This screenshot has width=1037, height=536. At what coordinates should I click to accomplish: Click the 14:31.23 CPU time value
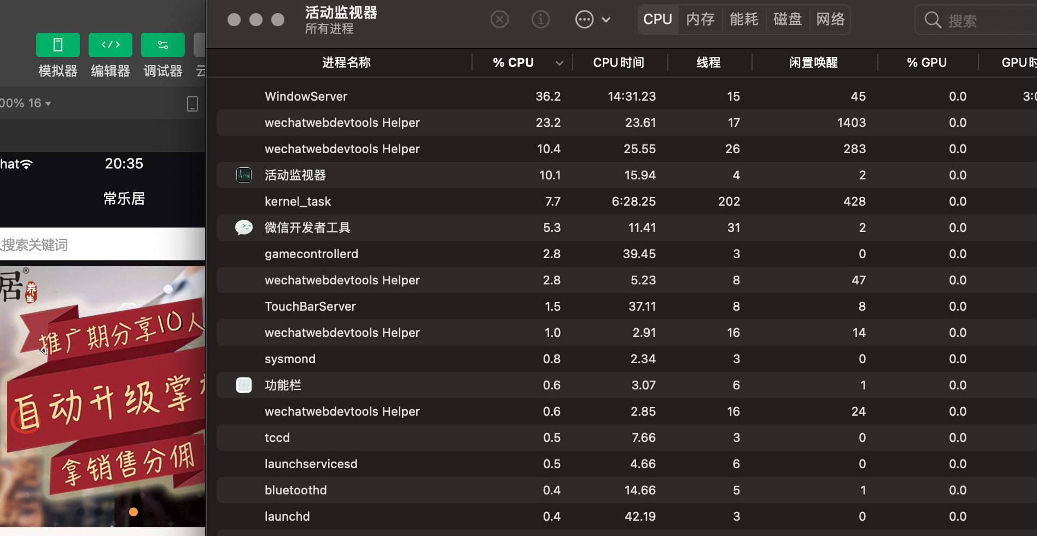pyautogui.click(x=632, y=96)
